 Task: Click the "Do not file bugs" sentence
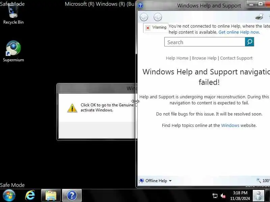(209, 114)
